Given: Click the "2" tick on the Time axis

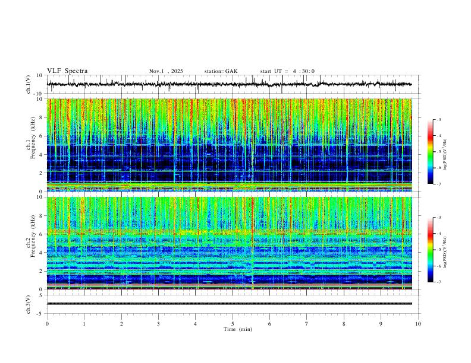Looking at the screenshot, I should coord(121,324).
